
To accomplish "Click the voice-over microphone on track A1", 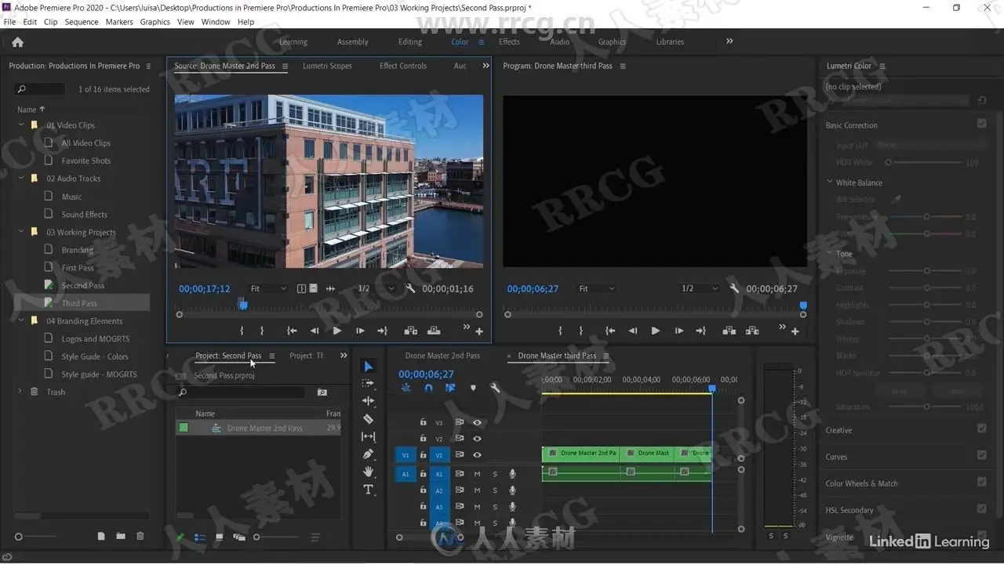I will click(512, 474).
